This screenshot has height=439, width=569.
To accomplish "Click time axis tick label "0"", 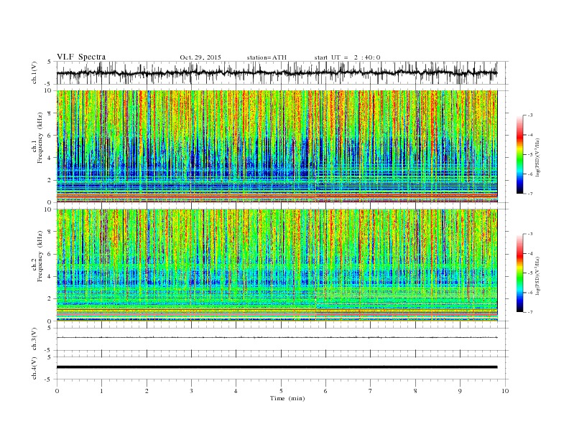I will tap(57, 391).
